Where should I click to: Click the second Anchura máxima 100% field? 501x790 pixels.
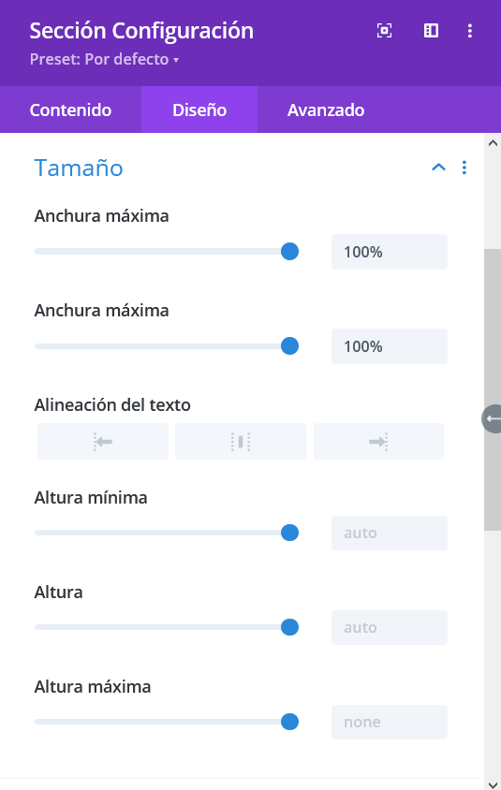[390, 346]
